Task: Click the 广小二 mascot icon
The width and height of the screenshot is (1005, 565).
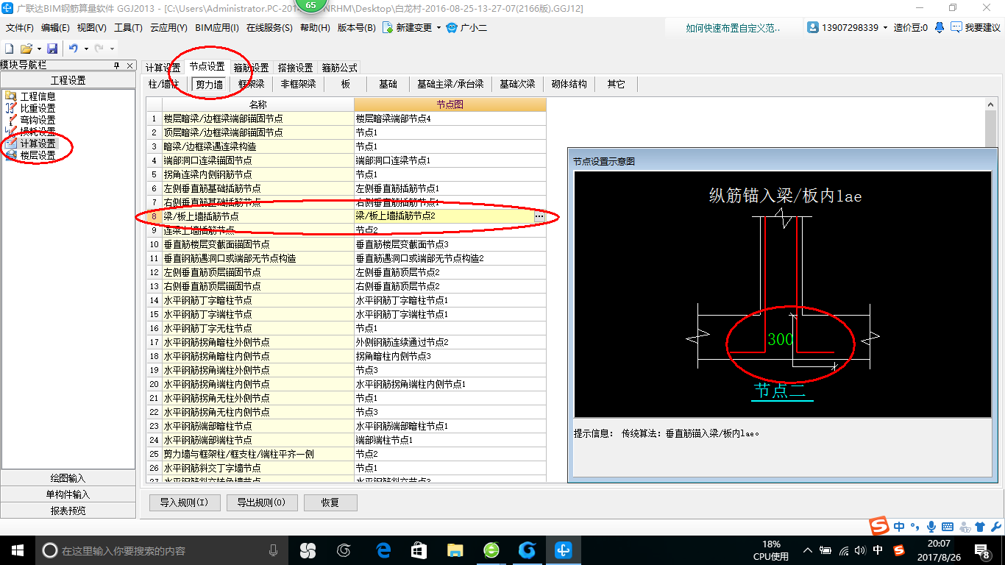Action: 452,27
